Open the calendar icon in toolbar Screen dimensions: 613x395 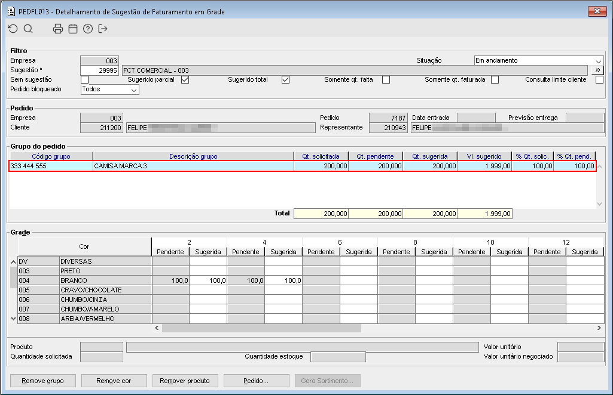[x=73, y=29]
